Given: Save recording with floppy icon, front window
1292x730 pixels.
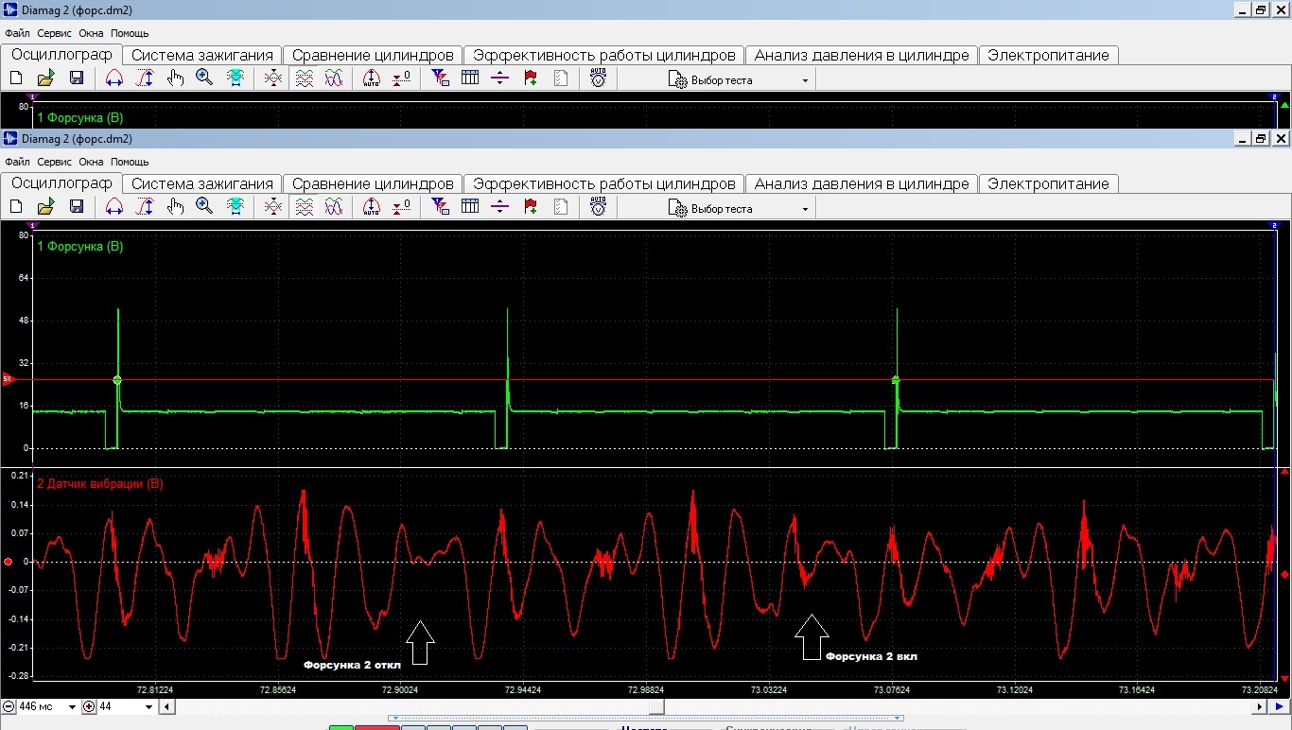Looking at the screenshot, I should 77,207.
